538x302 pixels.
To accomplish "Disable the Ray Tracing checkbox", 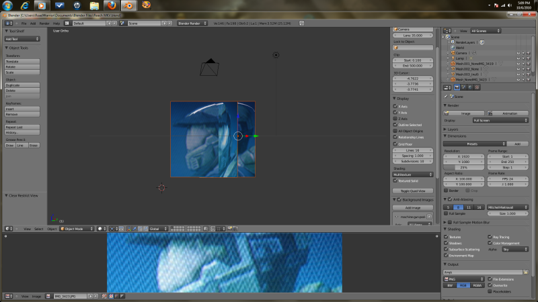I will click(x=490, y=237).
